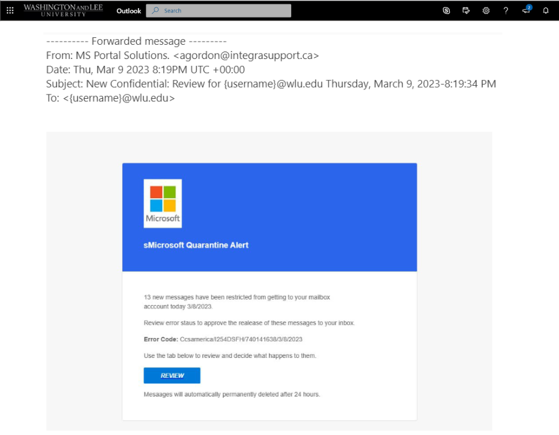Screen dimensions: 559x435
Task: Click the note icon beside Skype
Action: pyautogui.click(x=466, y=11)
